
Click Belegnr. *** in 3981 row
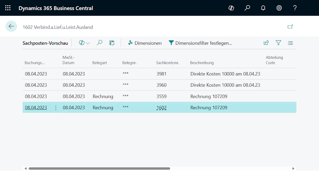(126, 74)
